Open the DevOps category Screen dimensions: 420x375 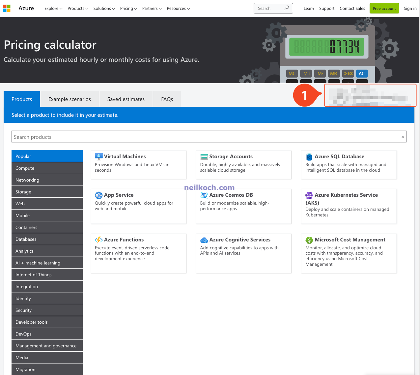[47, 334]
